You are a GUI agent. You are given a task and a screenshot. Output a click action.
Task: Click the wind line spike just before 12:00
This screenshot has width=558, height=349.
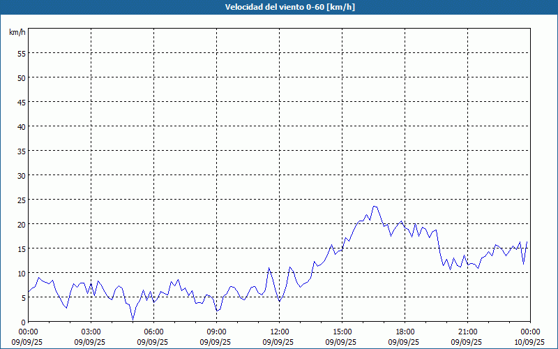point(269,267)
